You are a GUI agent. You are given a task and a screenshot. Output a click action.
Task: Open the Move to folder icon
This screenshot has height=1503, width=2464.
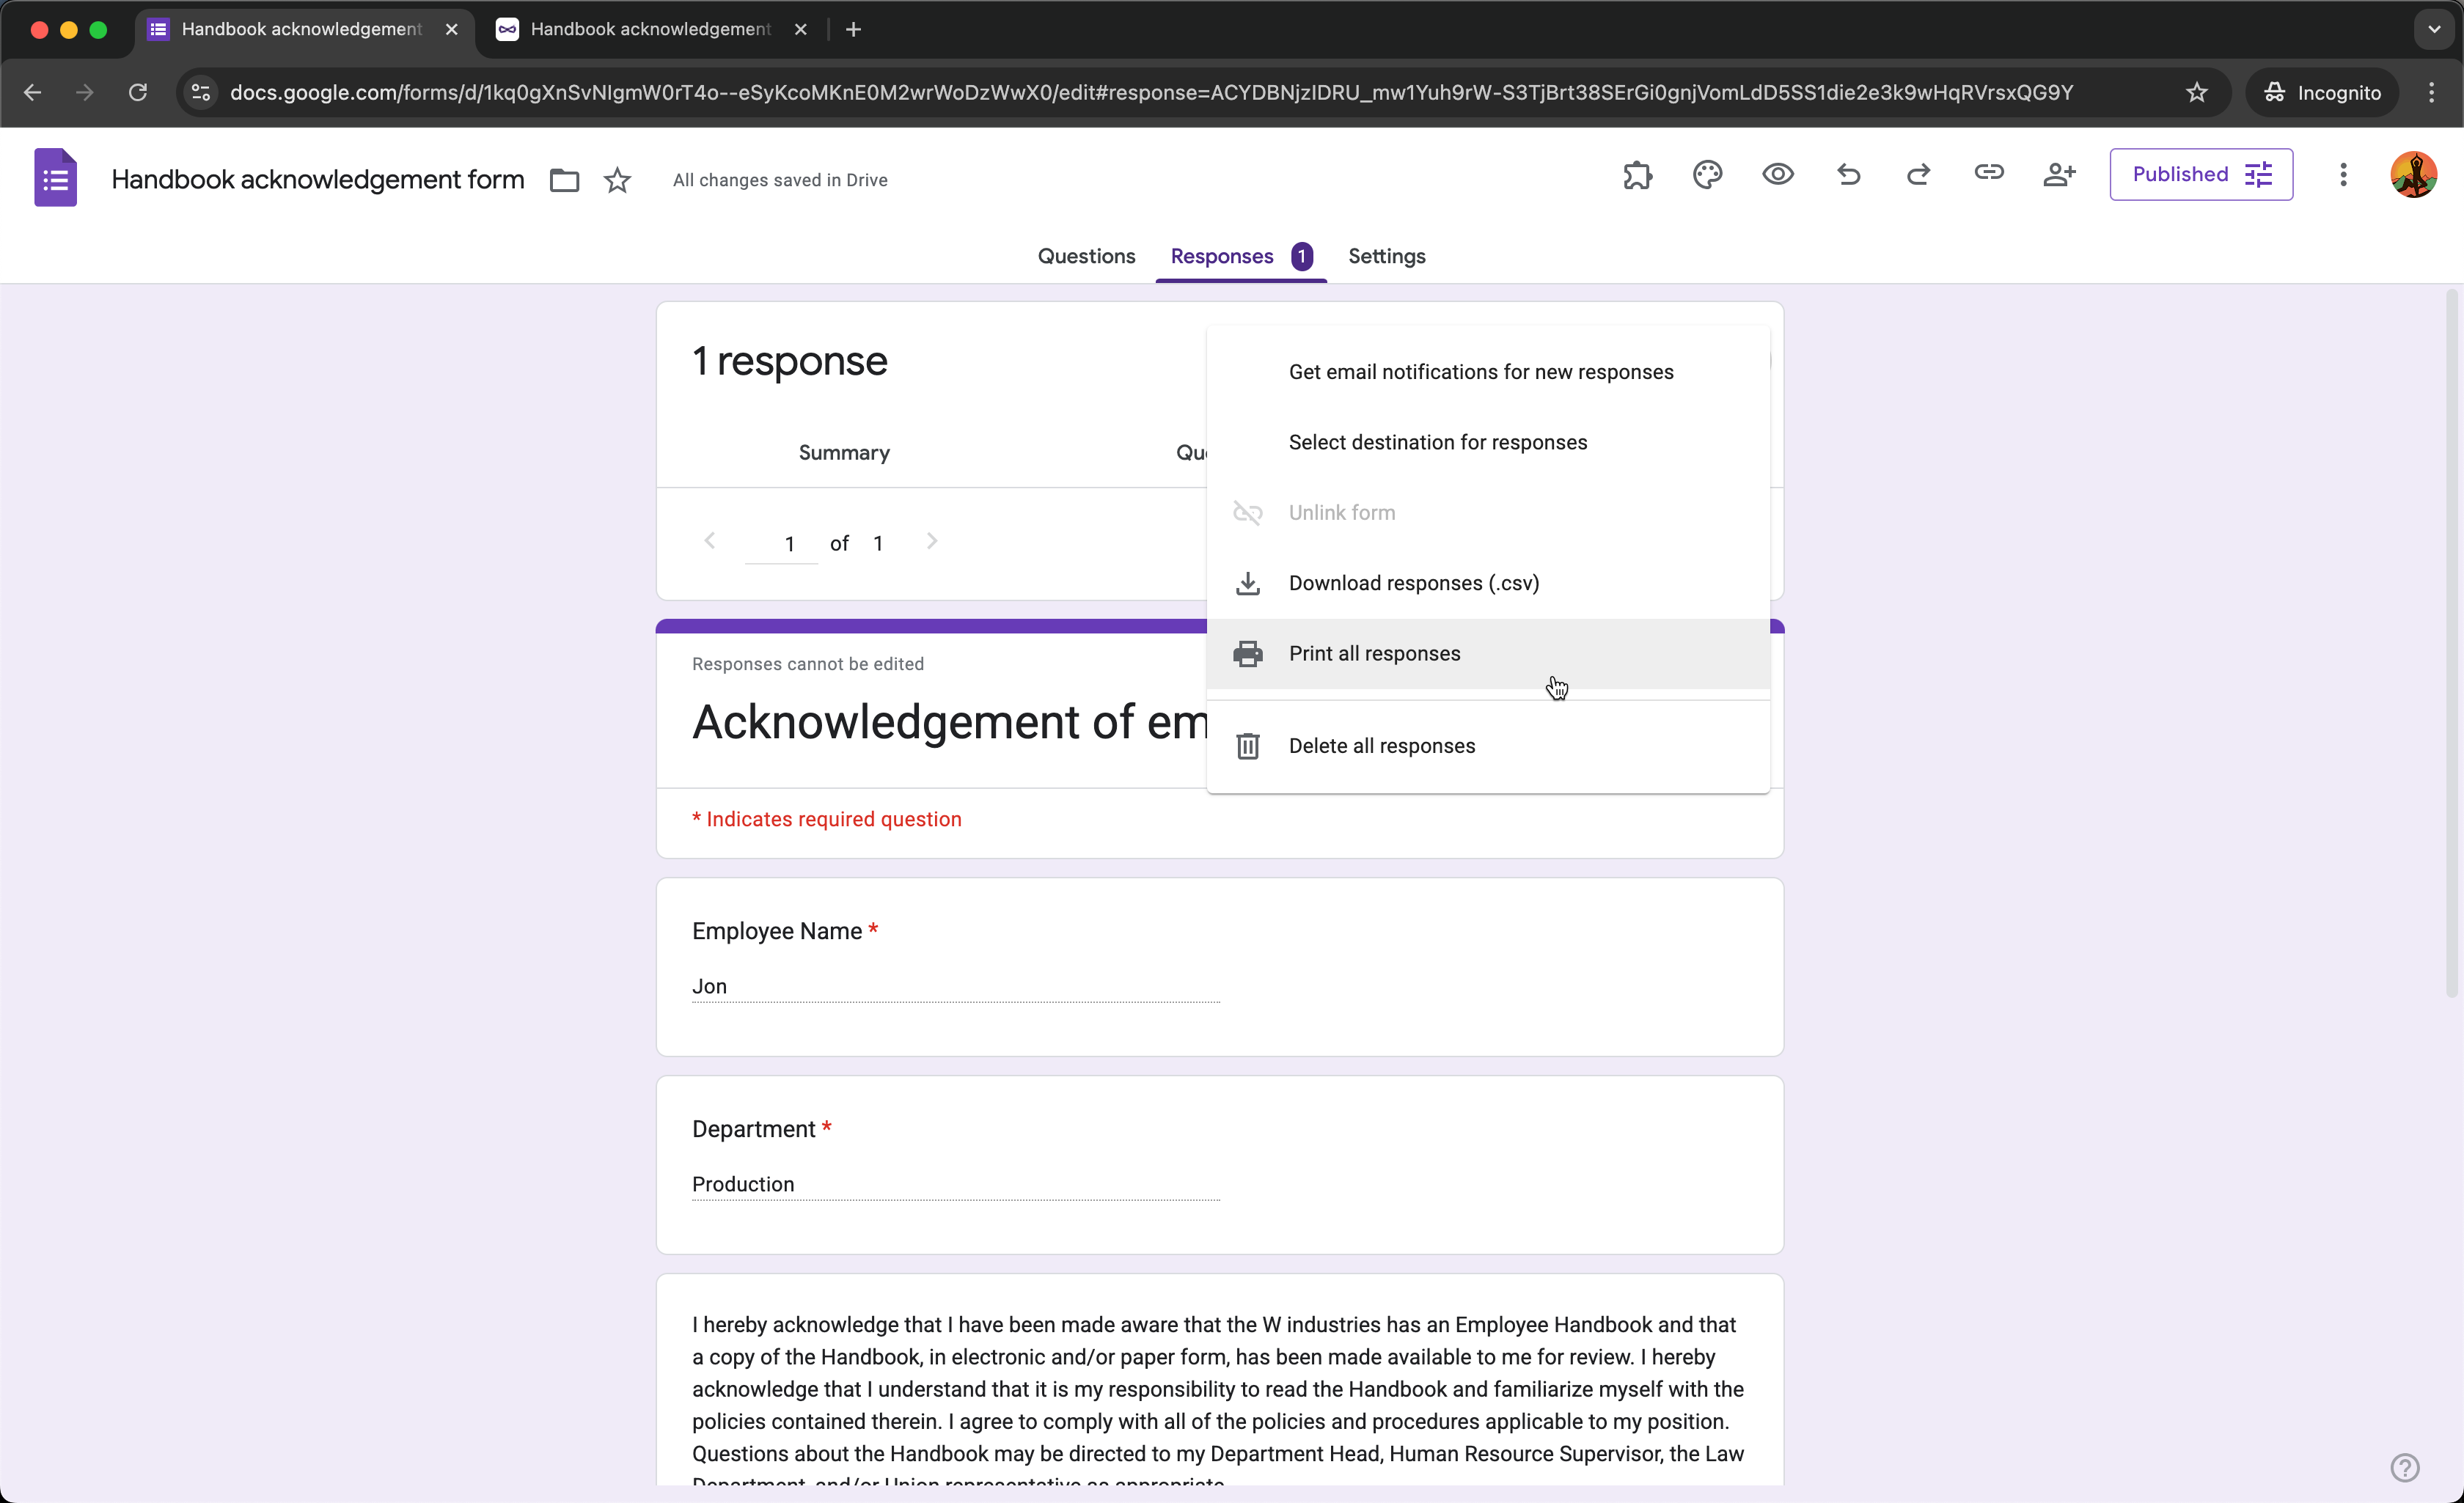[x=564, y=180]
